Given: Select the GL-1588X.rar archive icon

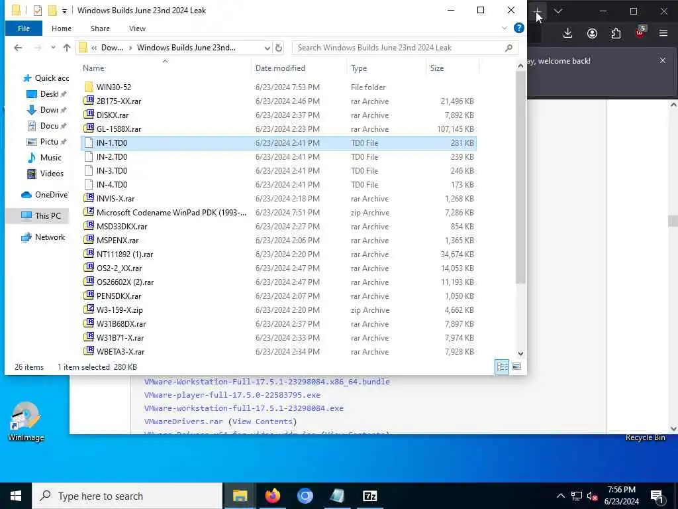Looking at the screenshot, I should (89, 129).
